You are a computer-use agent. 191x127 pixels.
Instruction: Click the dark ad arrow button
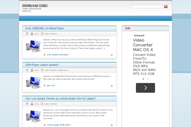pyautogui.click(x=145, y=88)
